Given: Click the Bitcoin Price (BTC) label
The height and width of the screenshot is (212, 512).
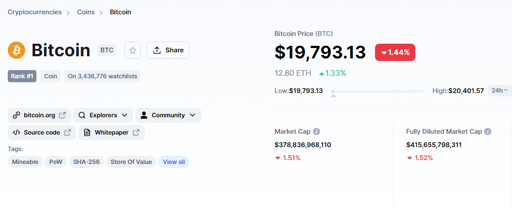Looking at the screenshot, I should [x=303, y=34].
